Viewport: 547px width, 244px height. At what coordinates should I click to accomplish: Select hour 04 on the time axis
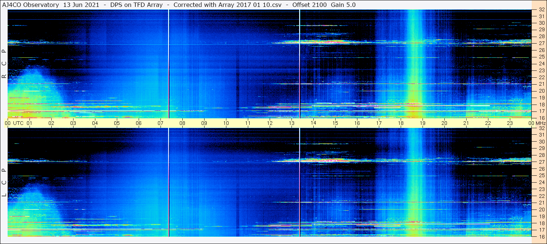(95, 123)
